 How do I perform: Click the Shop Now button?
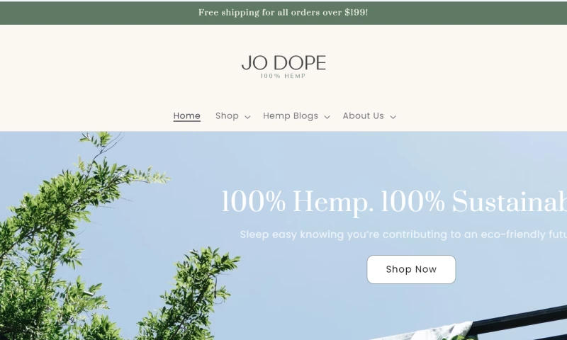411,270
